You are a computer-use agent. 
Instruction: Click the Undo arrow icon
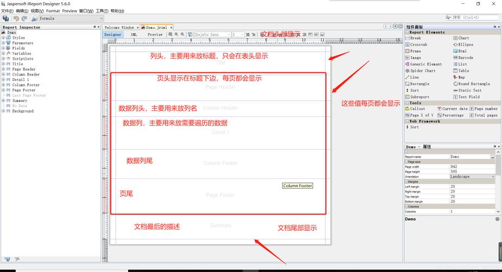point(16,18)
